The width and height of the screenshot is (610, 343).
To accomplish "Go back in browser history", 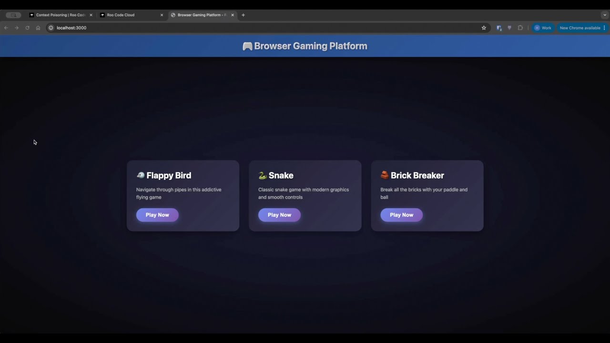I will click(x=6, y=28).
